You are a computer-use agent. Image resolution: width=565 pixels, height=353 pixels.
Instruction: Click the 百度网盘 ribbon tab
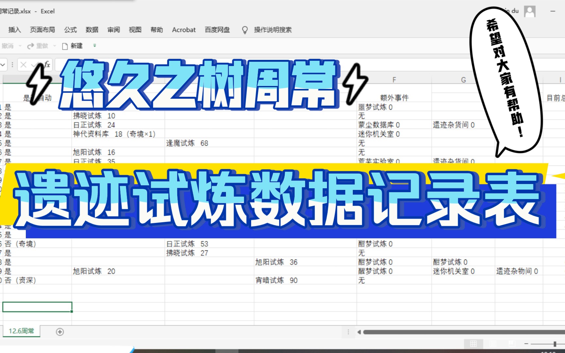pos(217,30)
